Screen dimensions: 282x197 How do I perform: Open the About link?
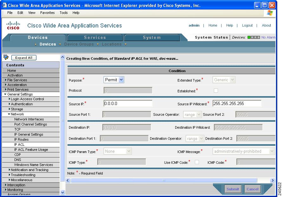coord(266,26)
